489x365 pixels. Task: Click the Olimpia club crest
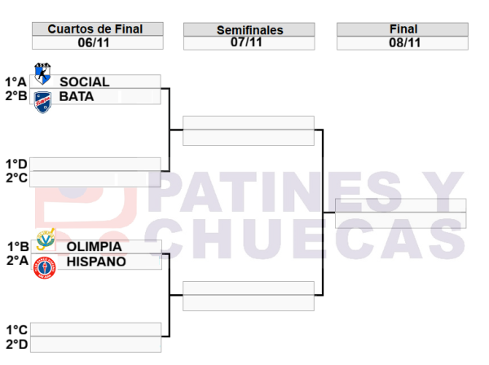pyautogui.click(x=46, y=240)
